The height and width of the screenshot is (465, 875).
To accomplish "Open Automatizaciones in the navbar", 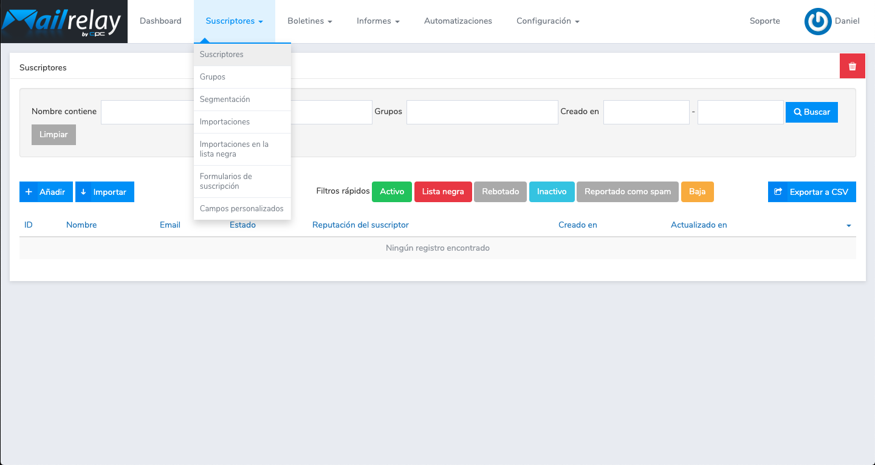I will 458,21.
